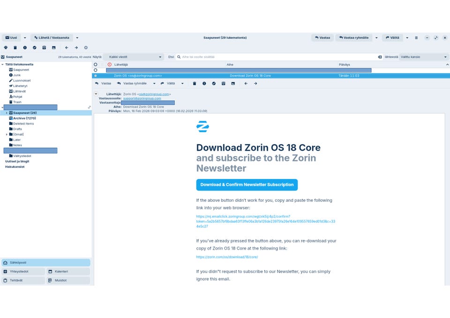
Task: Click the read-status circle column header
Action: [96, 65]
